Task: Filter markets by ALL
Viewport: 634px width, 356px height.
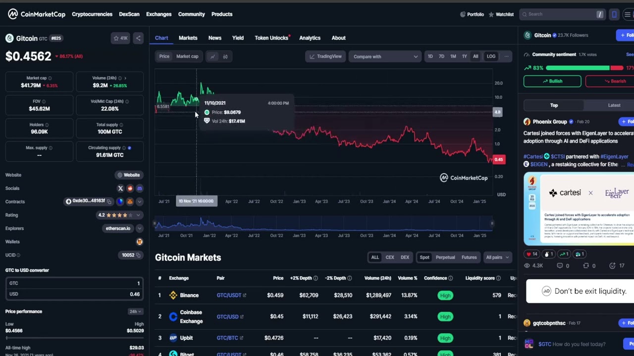Action: pos(375,257)
